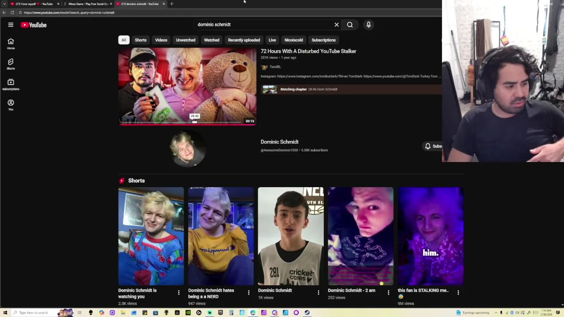
Task: Open options menu for 'is watching you' short
Action: (178, 292)
